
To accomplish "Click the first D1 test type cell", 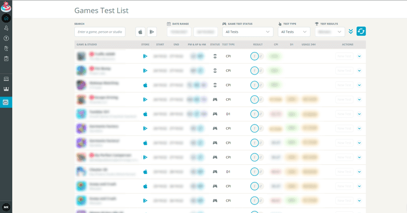I will click(x=228, y=114).
